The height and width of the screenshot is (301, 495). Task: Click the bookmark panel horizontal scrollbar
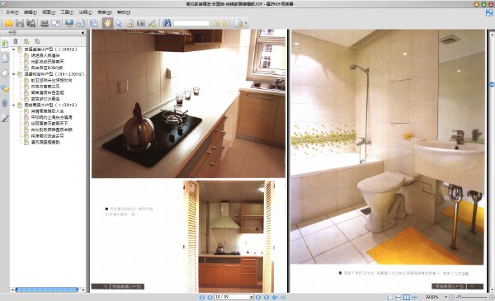[x=47, y=289]
